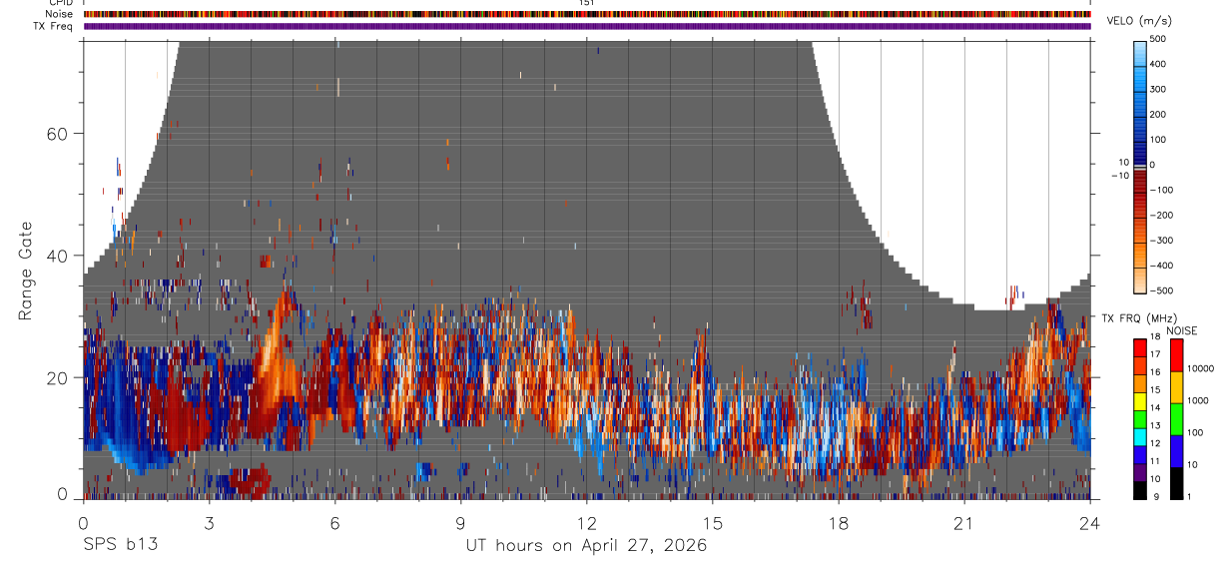Click the red 17–18 MHz TX FRQ swatch

point(1139,347)
